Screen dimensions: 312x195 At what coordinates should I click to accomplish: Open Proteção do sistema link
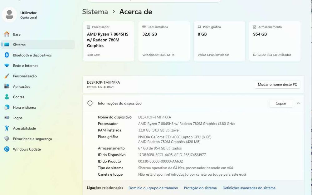click(200, 188)
